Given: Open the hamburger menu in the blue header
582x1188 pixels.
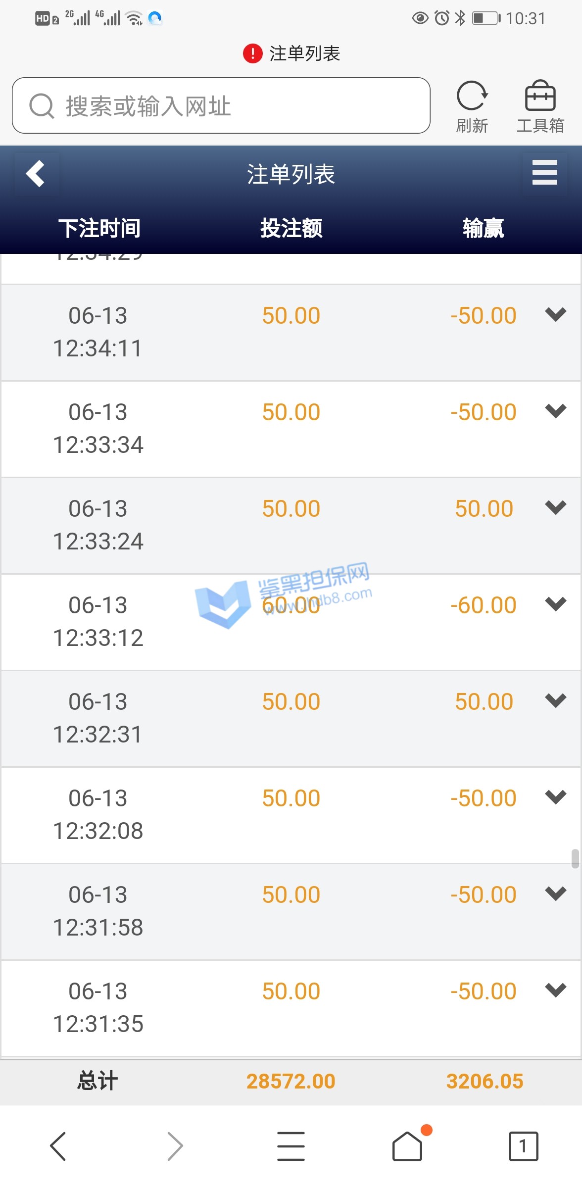Looking at the screenshot, I should click(544, 173).
